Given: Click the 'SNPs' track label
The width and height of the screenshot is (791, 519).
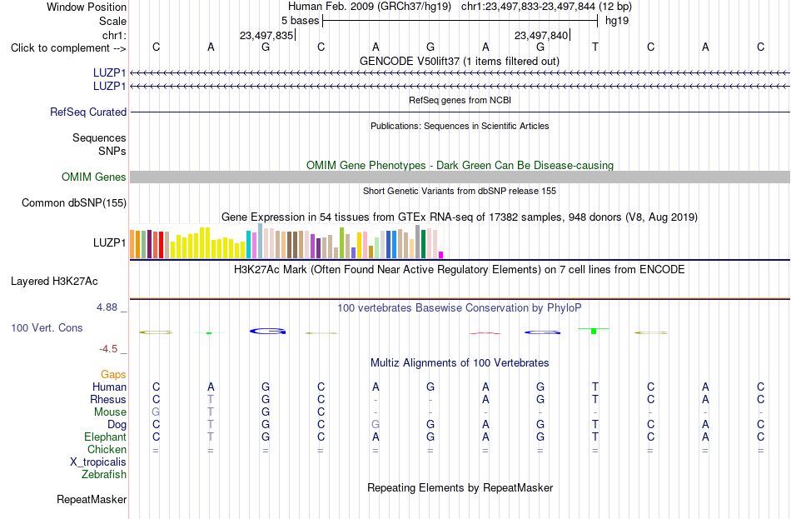Looking at the screenshot, I should tap(112, 151).
